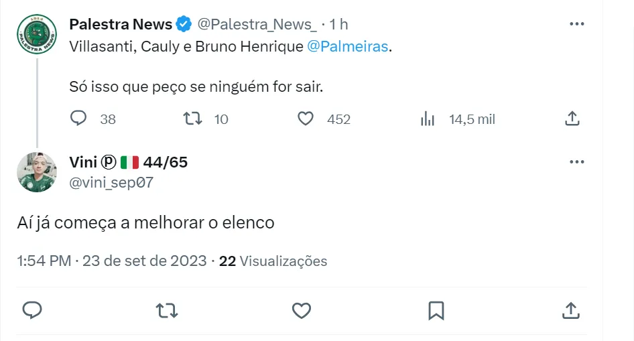This screenshot has height=341, width=634.
Task: Click the 22 Visualizações view count
Action: point(273,261)
